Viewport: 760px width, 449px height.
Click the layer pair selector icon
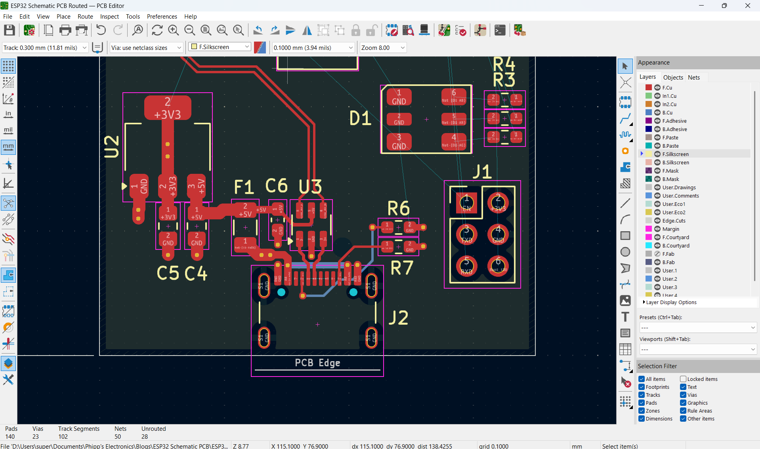(x=260, y=48)
